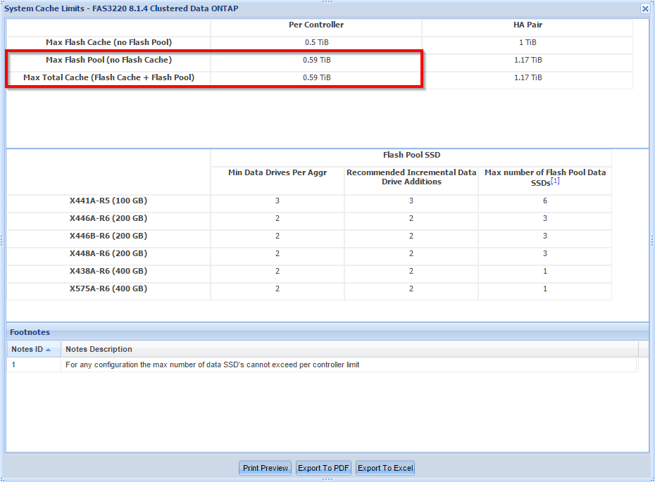The height and width of the screenshot is (482, 655).
Task: Click the Max Flash Pool (no Flash Cache) row
Action: [x=108, y=60]
